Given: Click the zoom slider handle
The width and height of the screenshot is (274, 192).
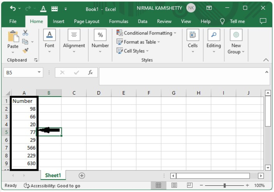Looking at the screenshot, I should 225,185.
